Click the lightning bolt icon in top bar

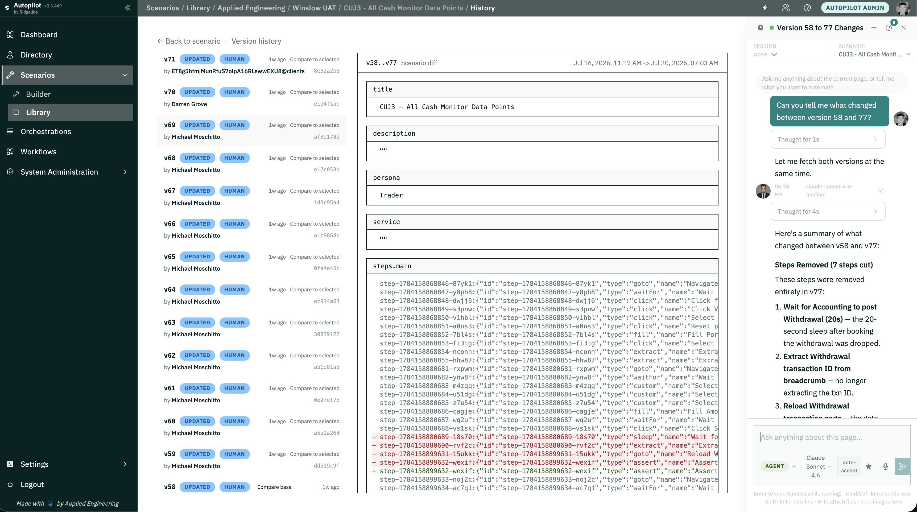(x=765, y=8)
